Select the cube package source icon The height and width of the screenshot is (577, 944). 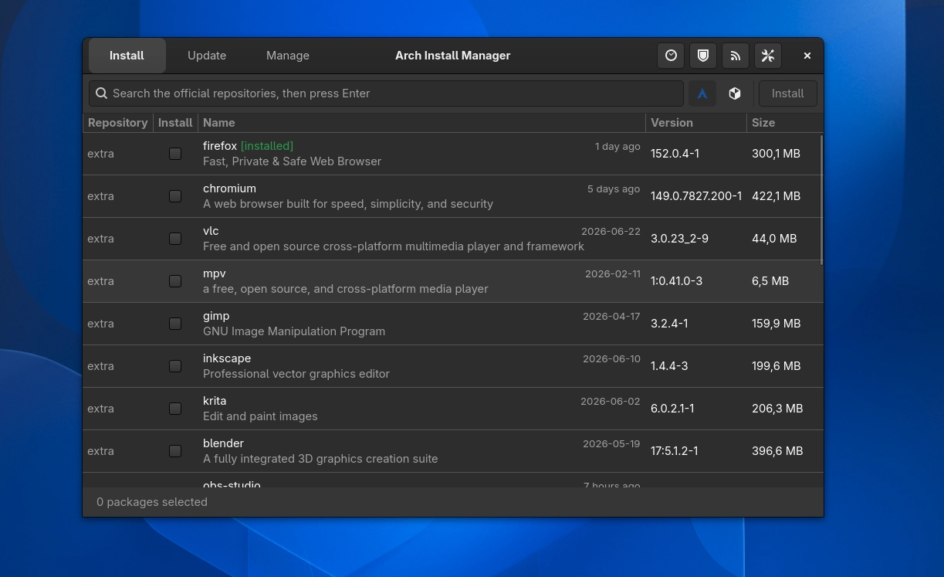(735, 93)
